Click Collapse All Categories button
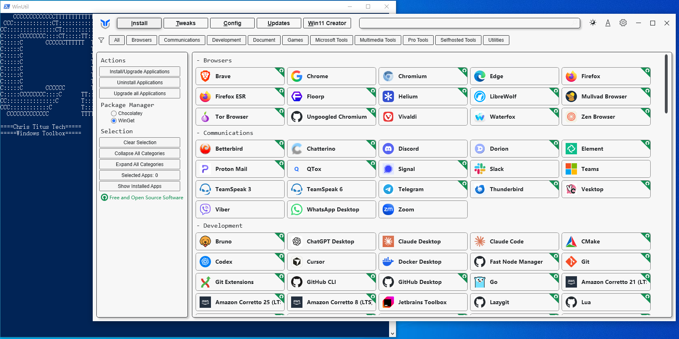This screenshot has width=679, height=339. click(x=140, y=154)
